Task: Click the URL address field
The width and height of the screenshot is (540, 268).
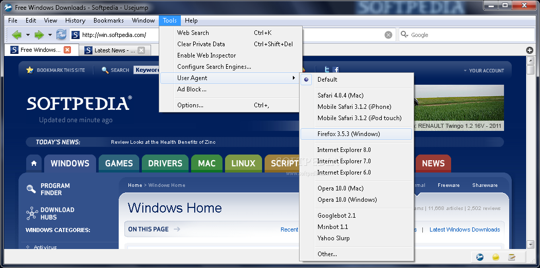Action: tap(232, 35)
